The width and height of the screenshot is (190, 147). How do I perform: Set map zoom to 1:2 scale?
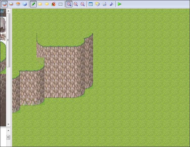76,4
